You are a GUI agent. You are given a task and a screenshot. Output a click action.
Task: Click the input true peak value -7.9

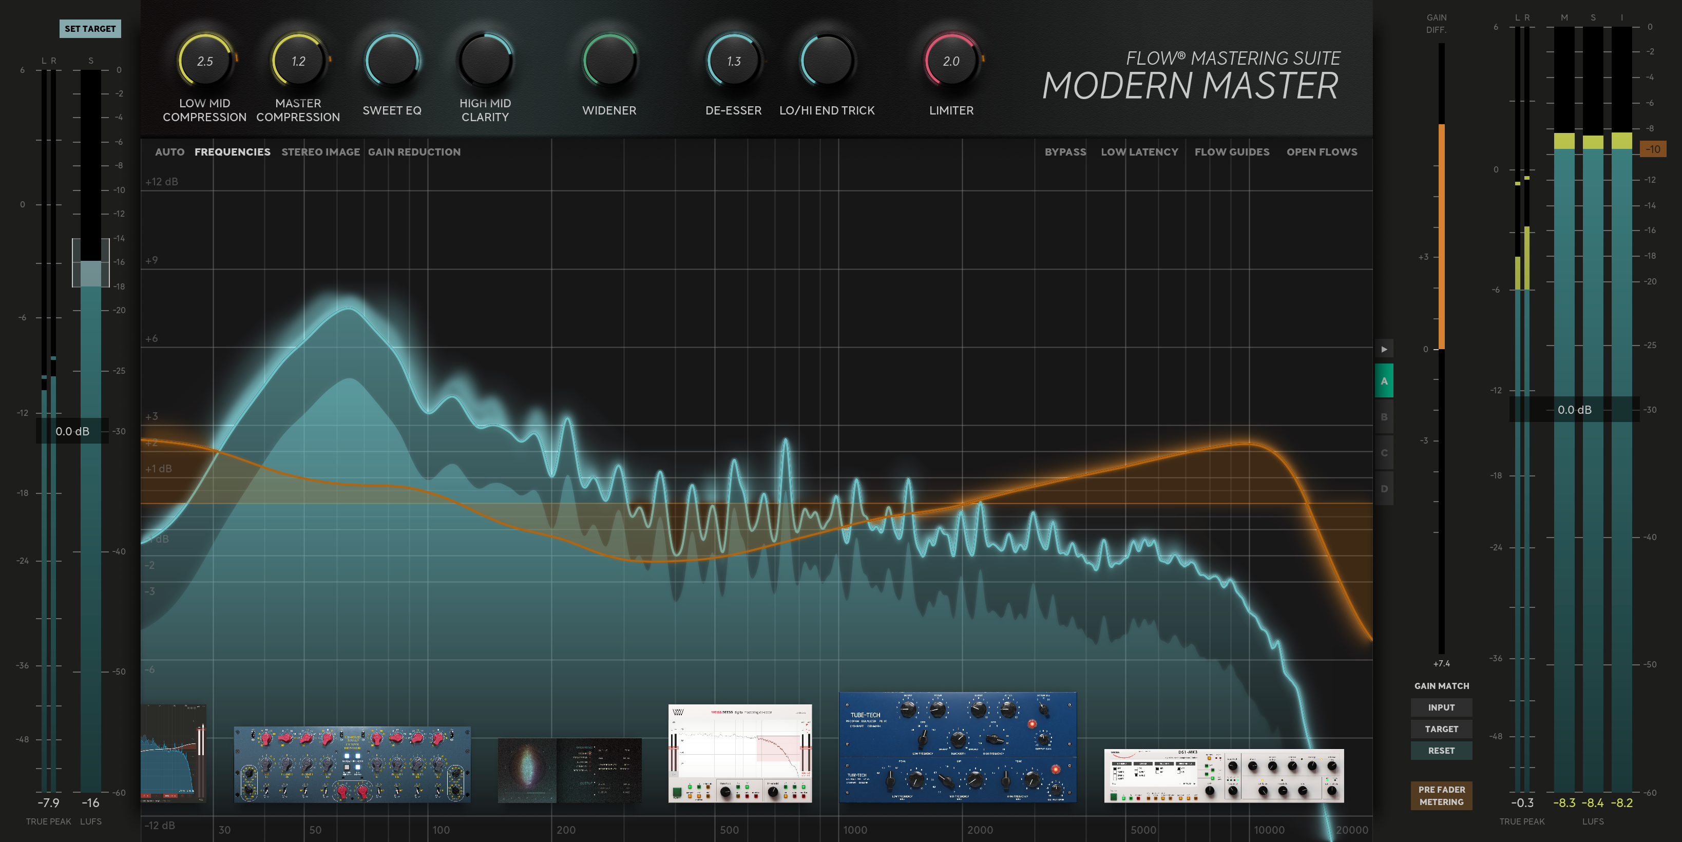48,803
